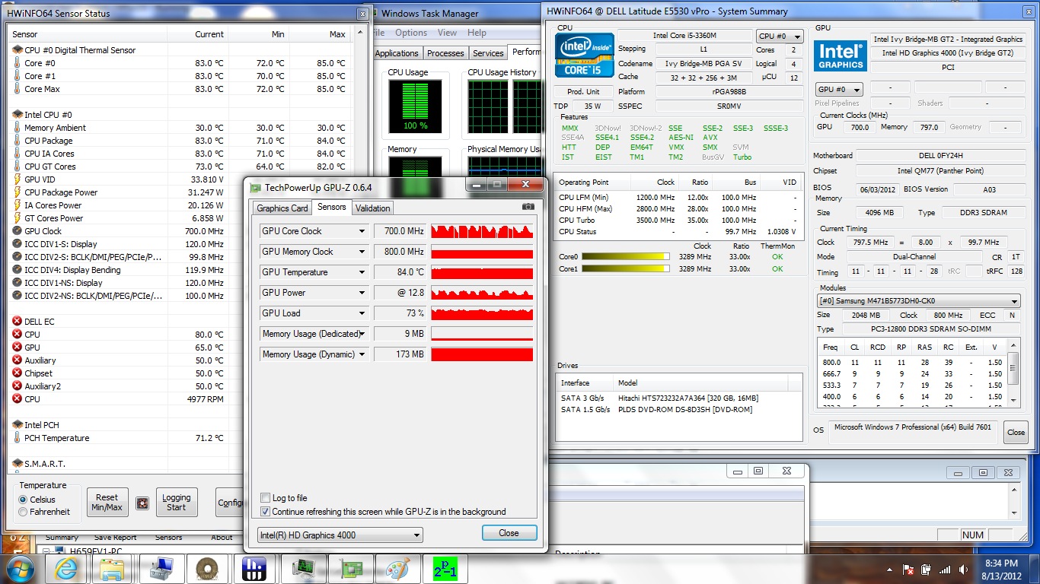Open the FurMark donut taskbar icon
The height and width of the screenshot is (584, 1040).
[206, 569]
